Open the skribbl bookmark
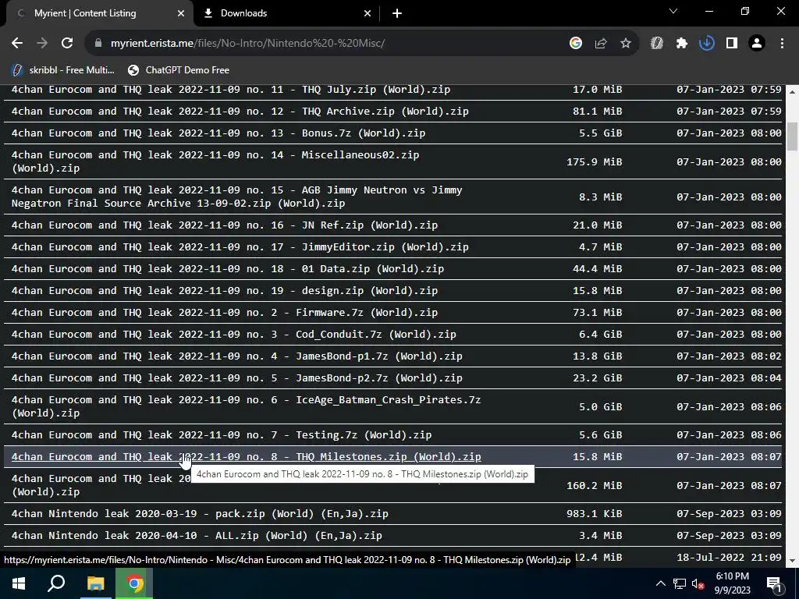The image size is (799, 599). pos(64,70)
